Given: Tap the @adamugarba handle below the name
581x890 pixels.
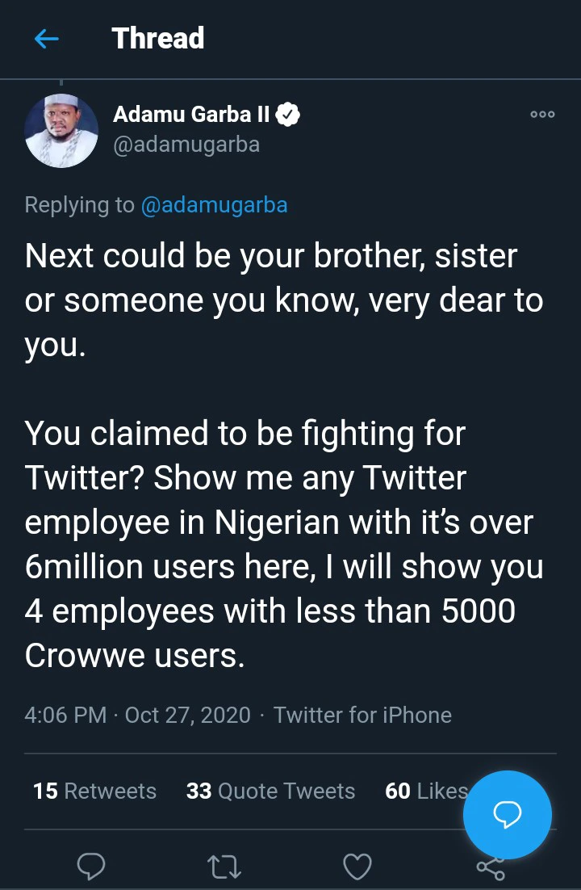Looking at the screenshot, I should (186, 145).
